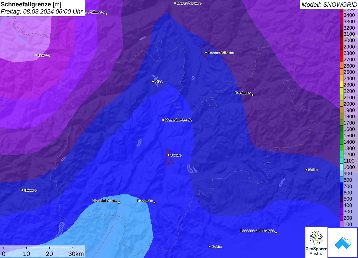Select the legend color swatch for 1500
Viewport: 358px width, 258px height.
[x=342, y=136]
